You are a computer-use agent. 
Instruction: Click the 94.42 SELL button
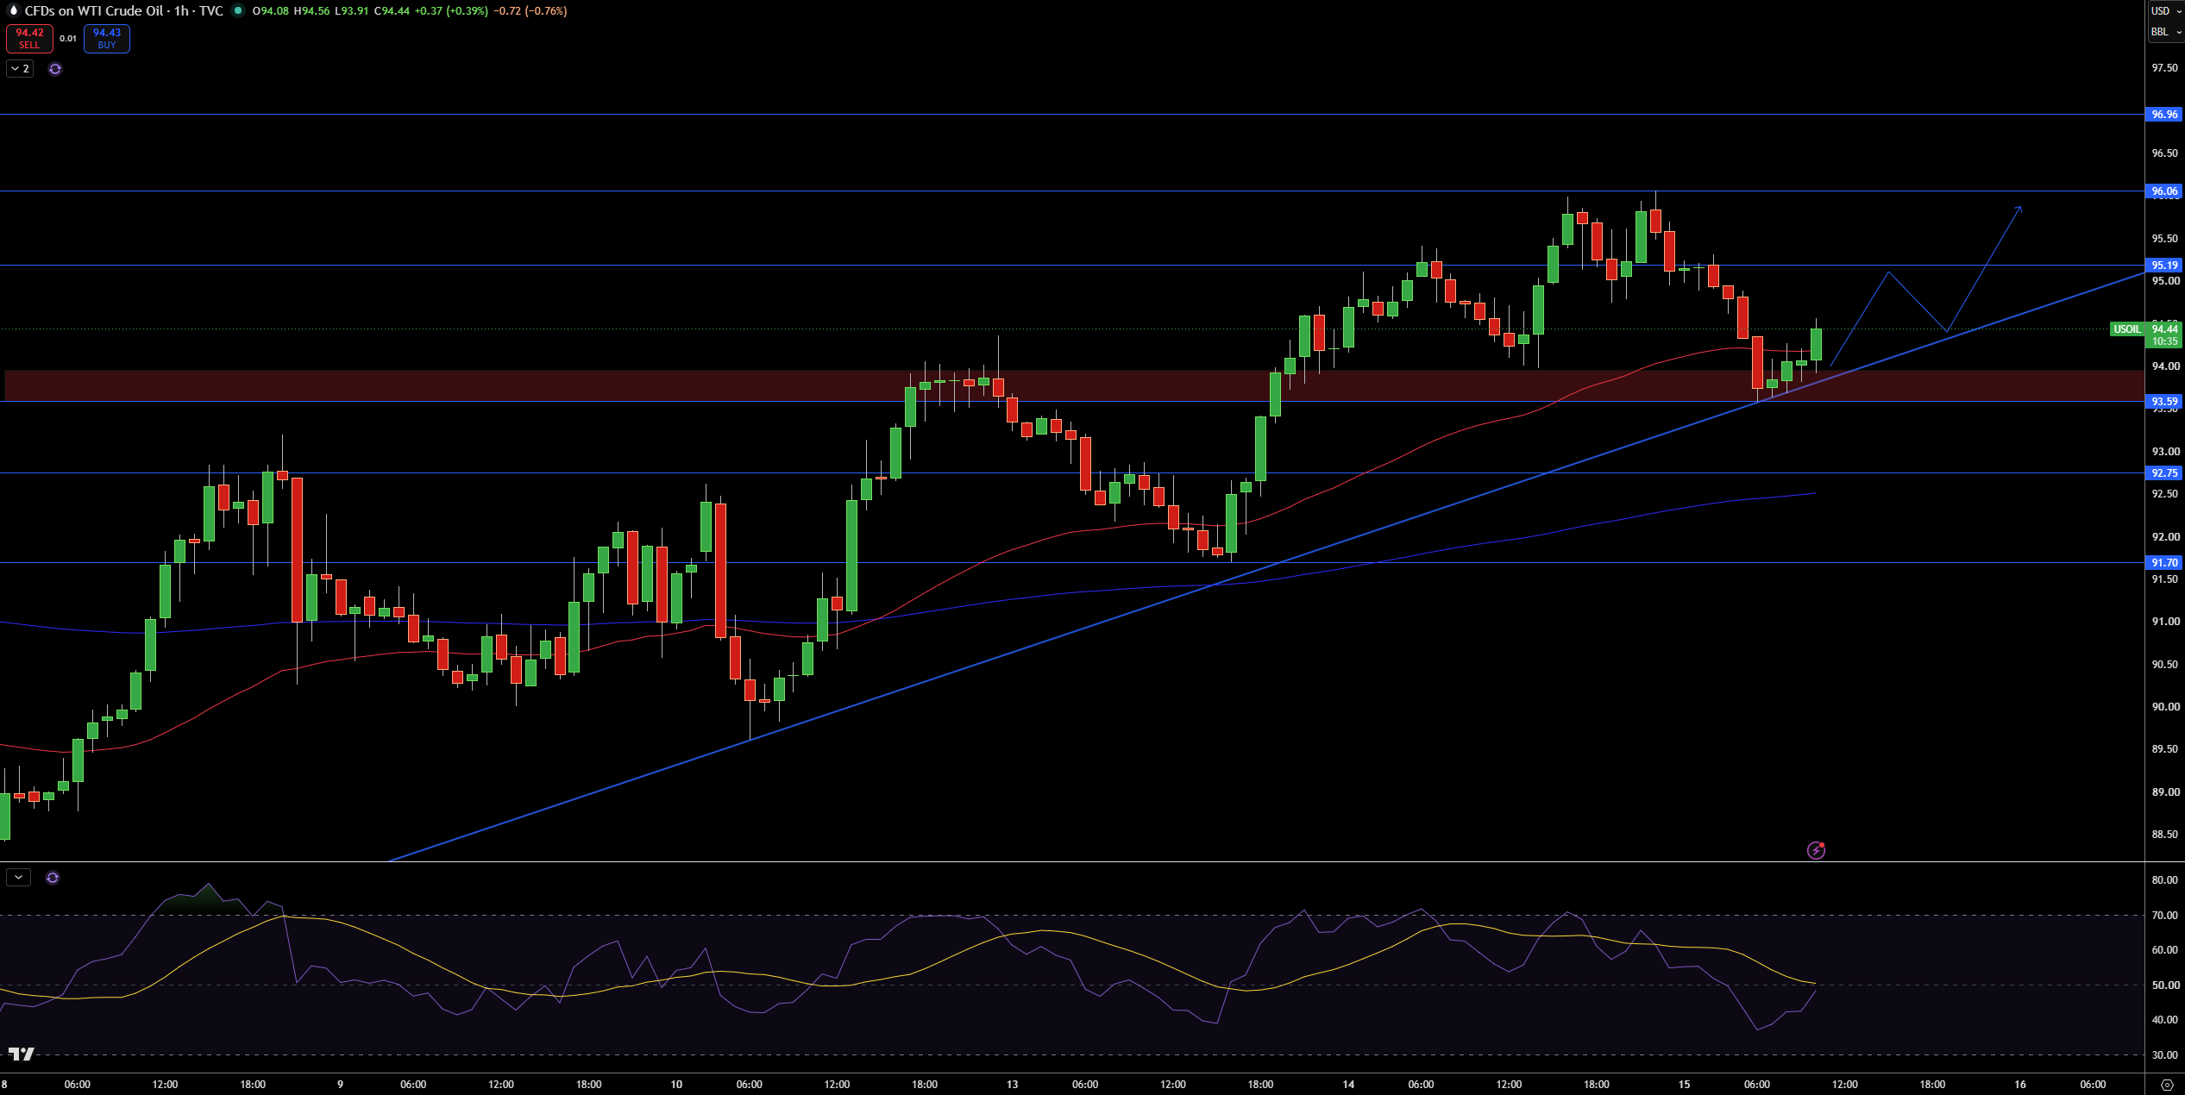pyautogui.click(x=29, y=39)
